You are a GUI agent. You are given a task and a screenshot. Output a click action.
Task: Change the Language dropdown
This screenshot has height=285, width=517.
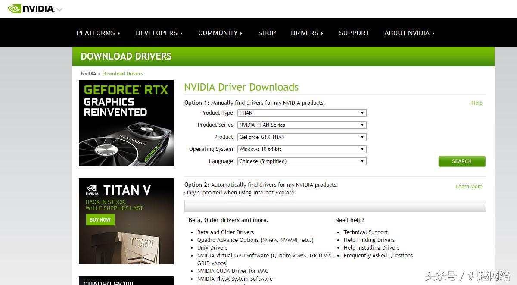click(302, 161)
